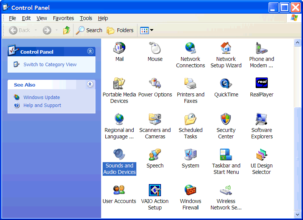
Task: Collapse the Control Panel panel
Action: tap(90, 51)
